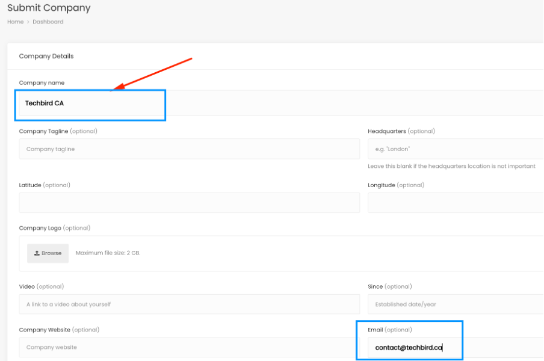The image size is (544, 361).
Task: Click the 'Company Tagline (optional)' label
Action: click(x=58, y=131)
